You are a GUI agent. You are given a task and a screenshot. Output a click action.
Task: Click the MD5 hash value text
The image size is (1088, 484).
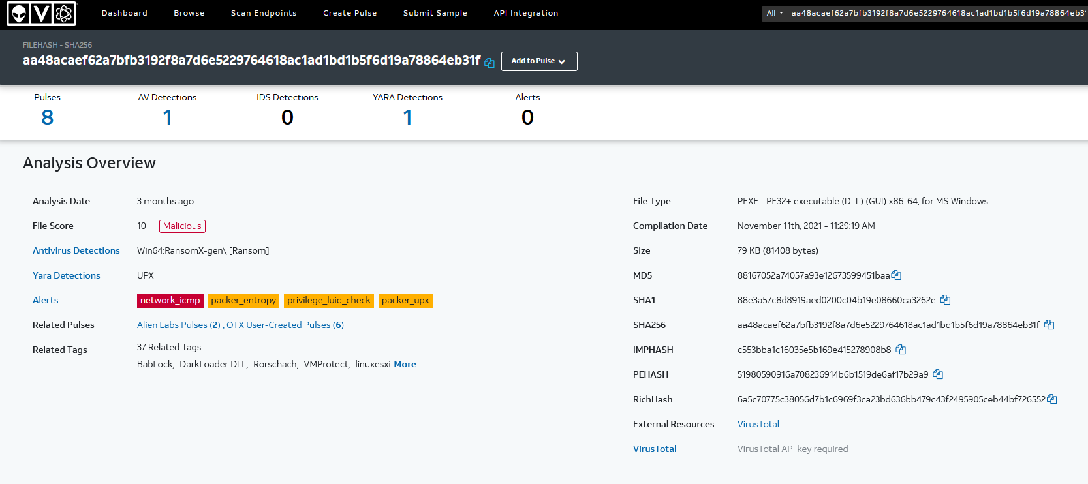(813, 275)
